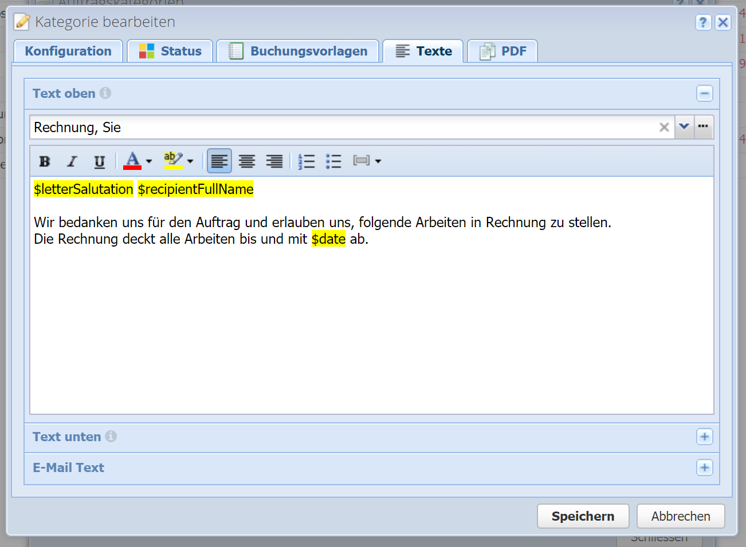Image resolution: width=746 pixels, height=547 pixels.
Task: Open the text template dropdown list
Action: (684, 127)
